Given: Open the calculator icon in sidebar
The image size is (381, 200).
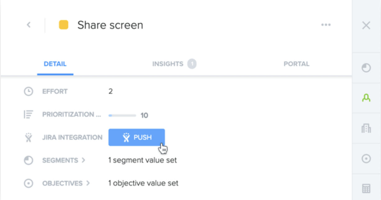Looking at the screenshot, I should [366, 189].
